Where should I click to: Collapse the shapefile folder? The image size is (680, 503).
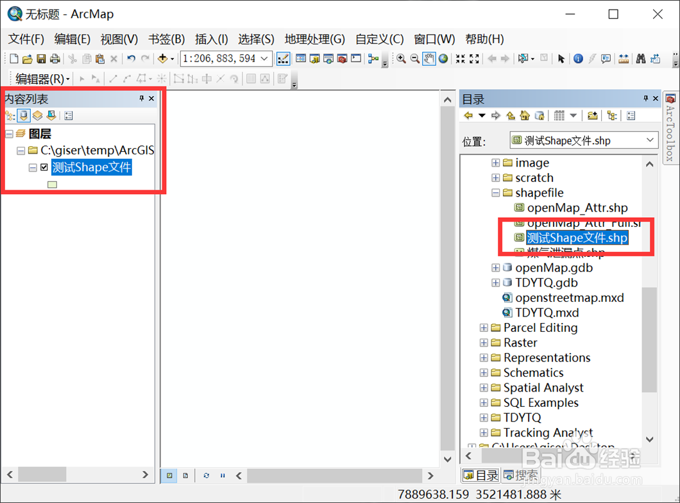[x=496, y=193]
